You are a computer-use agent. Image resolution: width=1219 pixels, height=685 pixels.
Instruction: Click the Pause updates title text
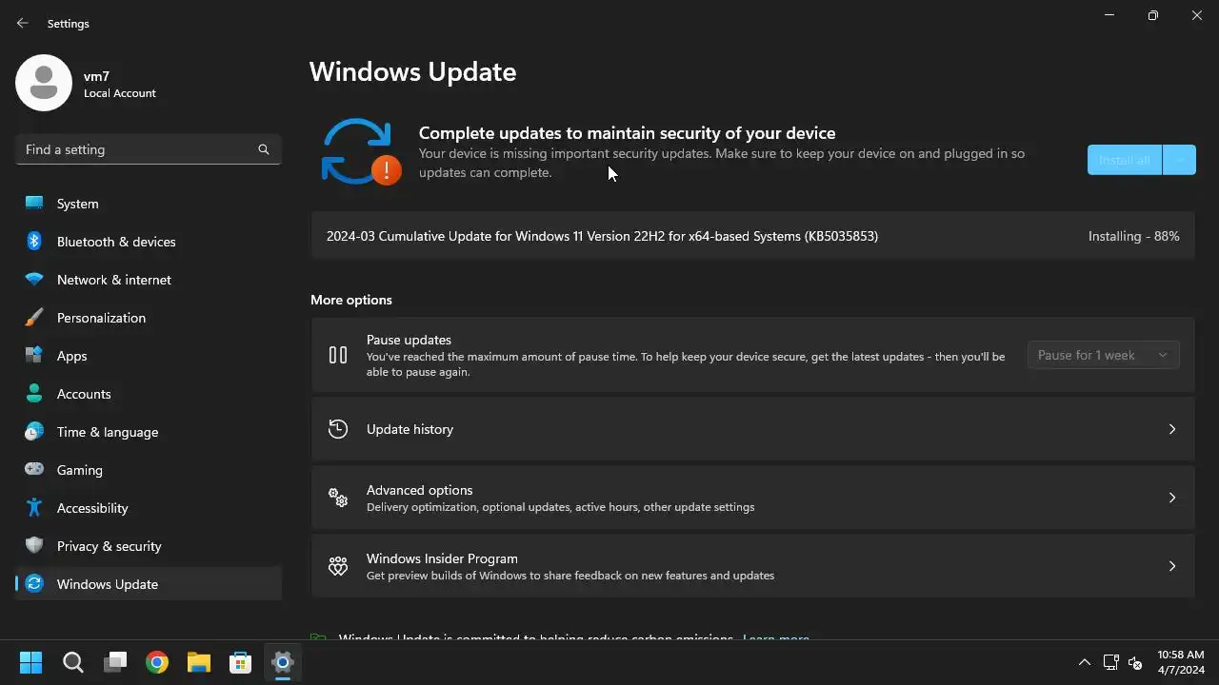click(409, 340)
